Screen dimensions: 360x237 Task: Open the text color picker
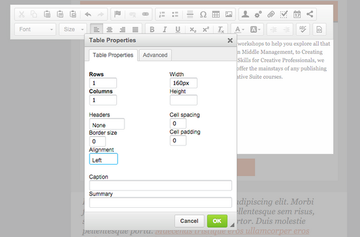[239, 29]
